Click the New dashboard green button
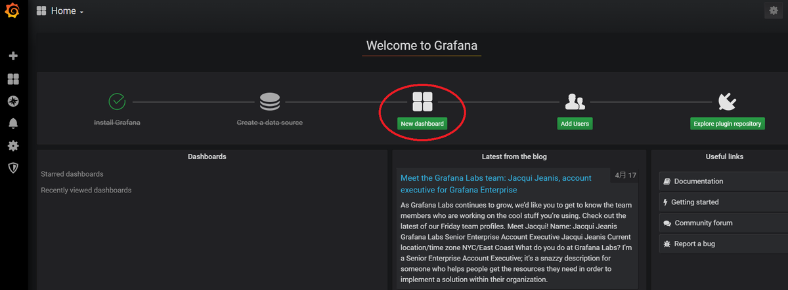 click(x=422, y=123)
